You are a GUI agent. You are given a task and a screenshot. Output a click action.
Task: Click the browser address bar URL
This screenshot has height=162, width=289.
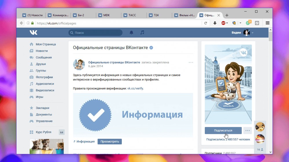56,23
